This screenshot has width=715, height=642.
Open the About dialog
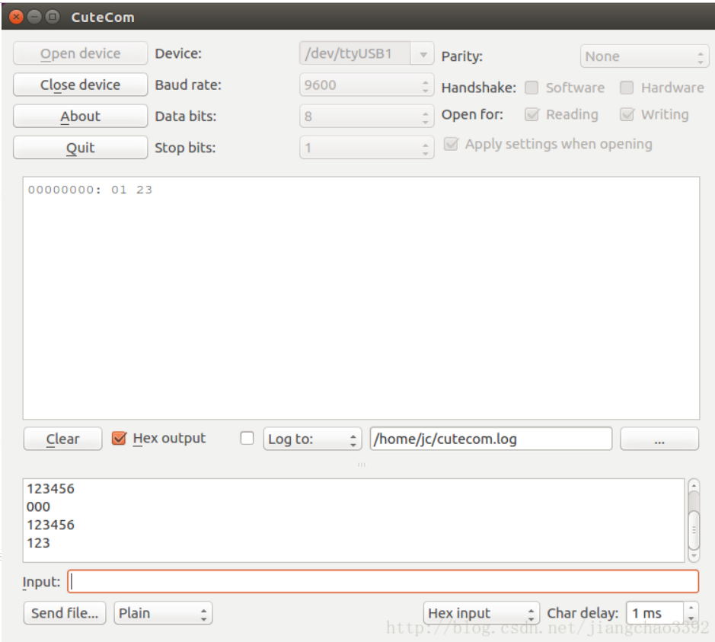[79, 116]
